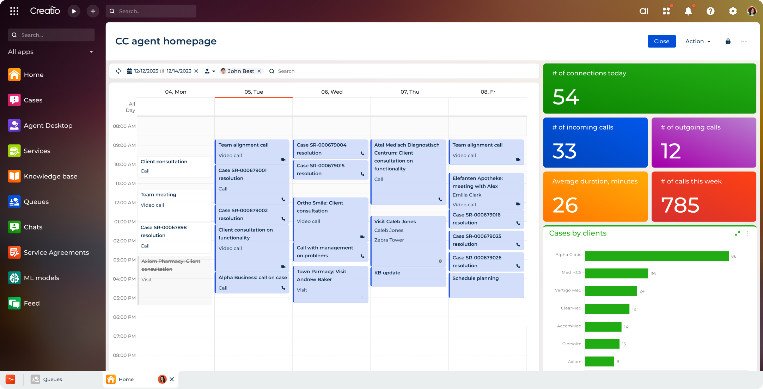Toggle the page lock icon near Action
763x389 pixels.
tap(727, 41)
